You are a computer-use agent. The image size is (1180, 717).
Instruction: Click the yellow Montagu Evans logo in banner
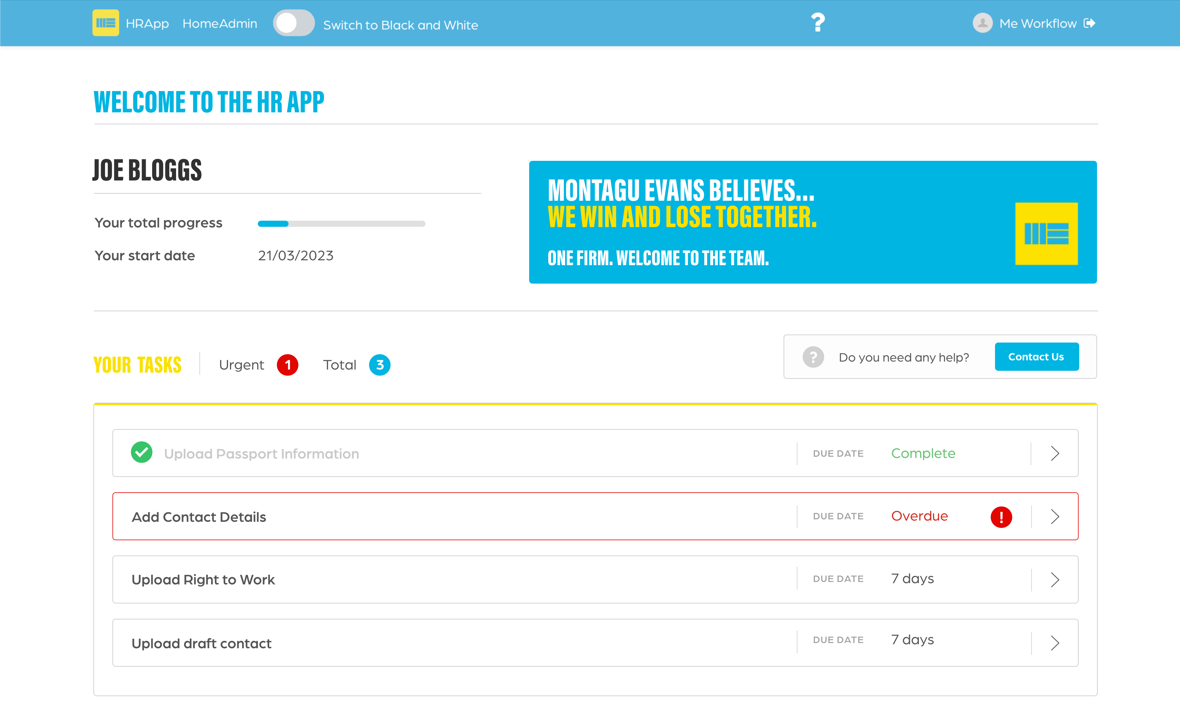click(1046, 233)
